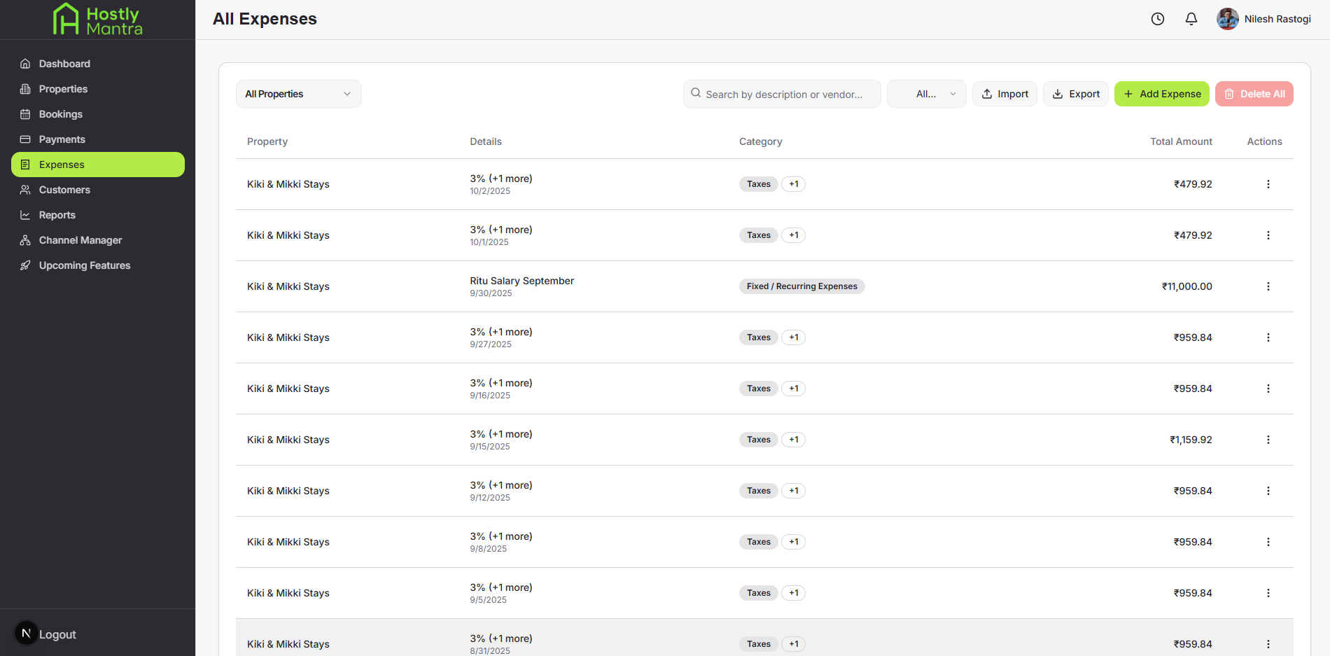The height and width of the screenshot is (656, 1330).
Task: Open the notifications bell
Action: tap(1191, 19)
